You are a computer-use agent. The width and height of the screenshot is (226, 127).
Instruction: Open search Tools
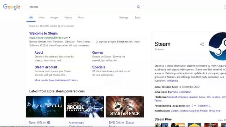[x=137, y=18]
